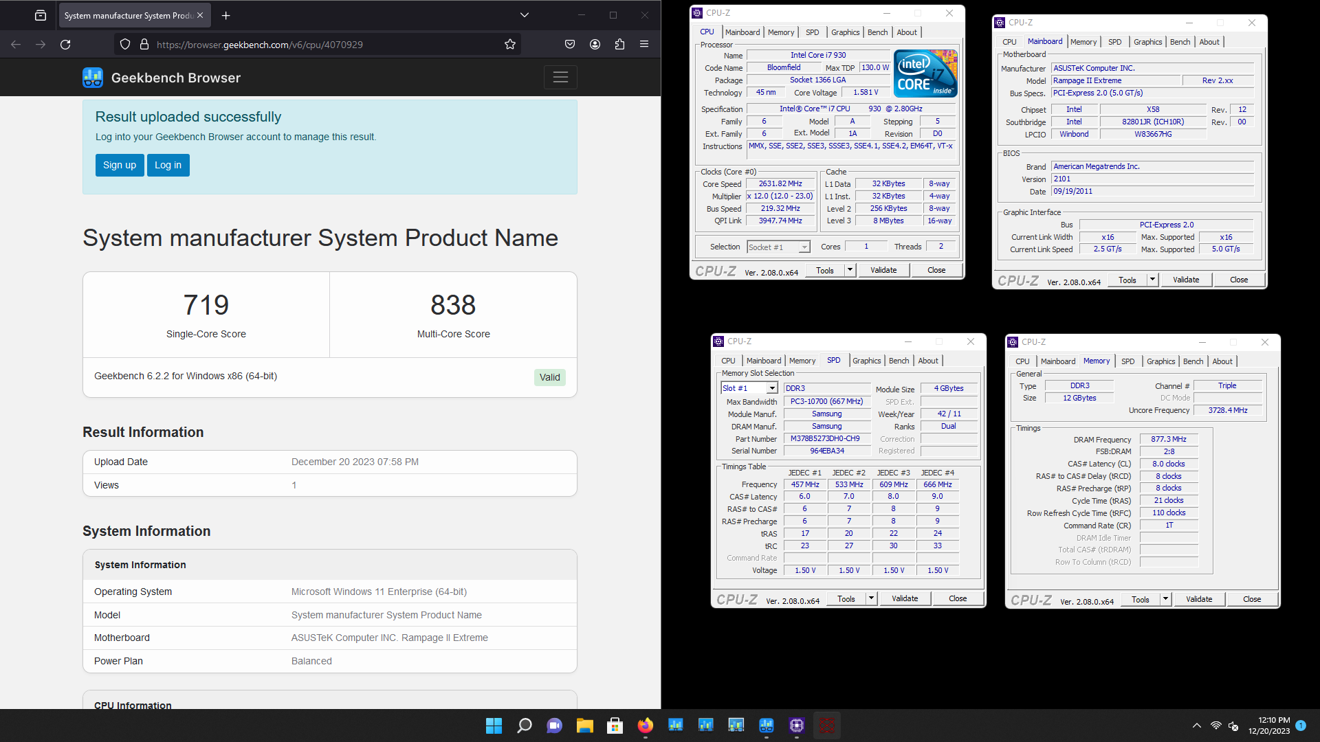Click the browser forward arrow
Image resolution: width=1320 pixels, height=742 pixels.
pos(41,45)
